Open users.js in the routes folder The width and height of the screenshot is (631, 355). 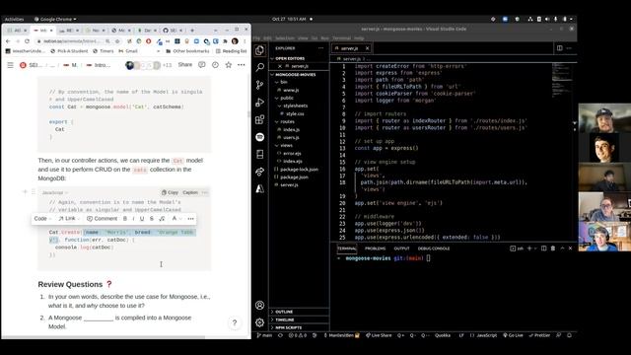pos(291,137)
